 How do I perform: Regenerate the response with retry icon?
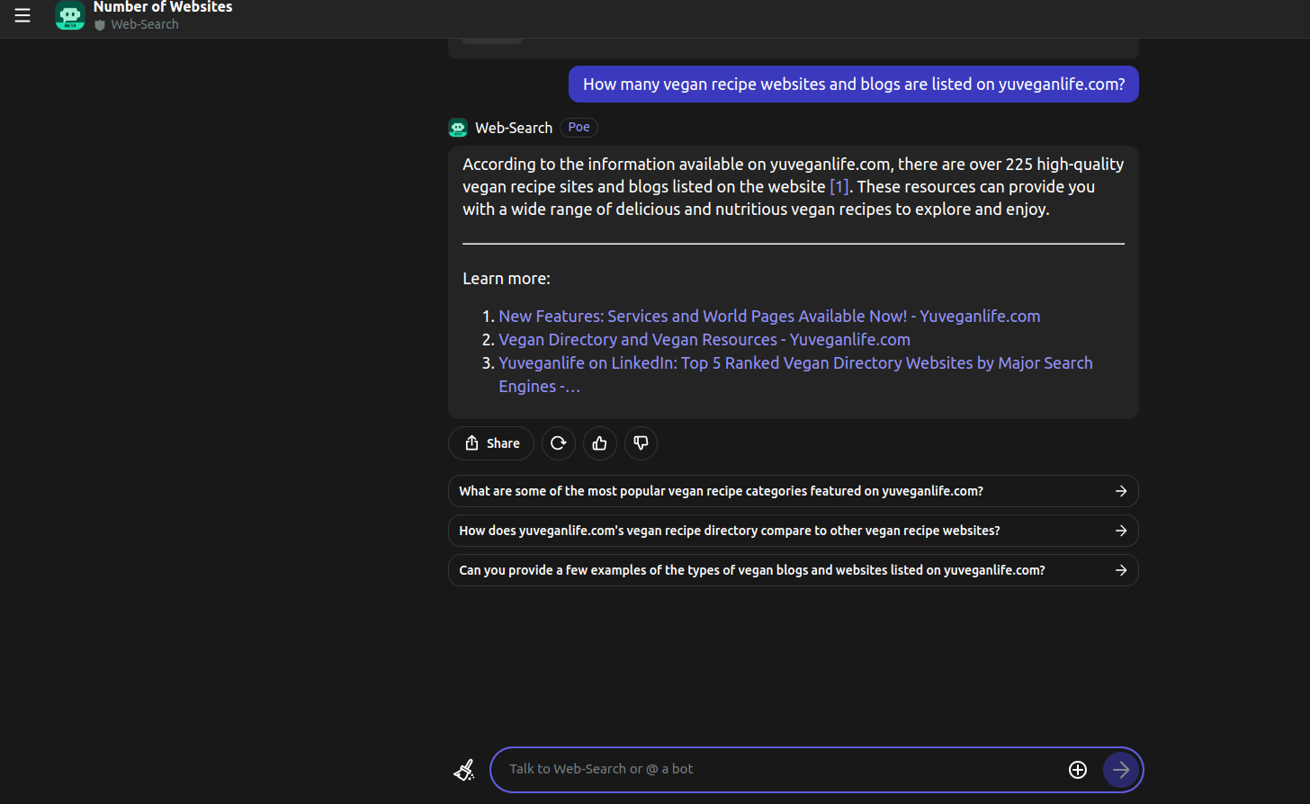pos(559,443)
